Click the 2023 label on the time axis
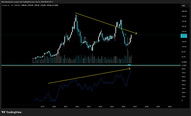191x116 pixels. point(89,106)
